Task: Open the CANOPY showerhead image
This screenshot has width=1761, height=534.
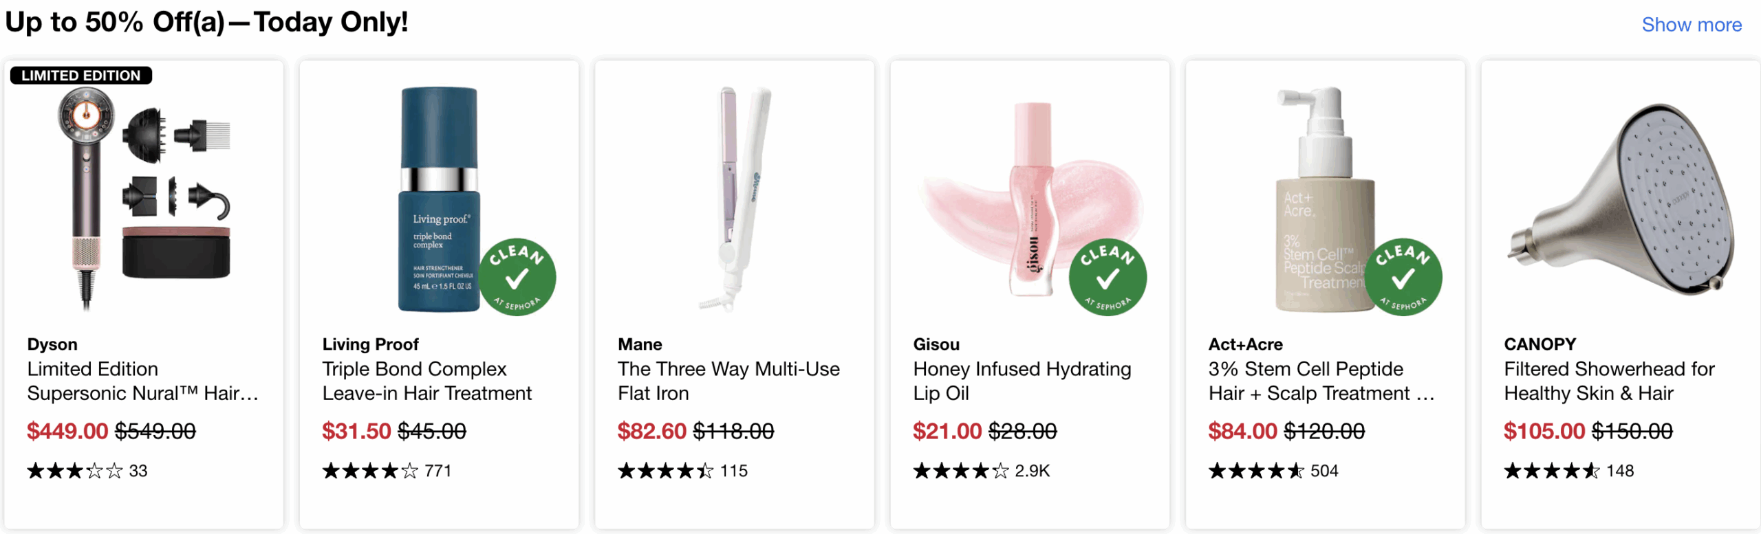Action: point(1621,199)
